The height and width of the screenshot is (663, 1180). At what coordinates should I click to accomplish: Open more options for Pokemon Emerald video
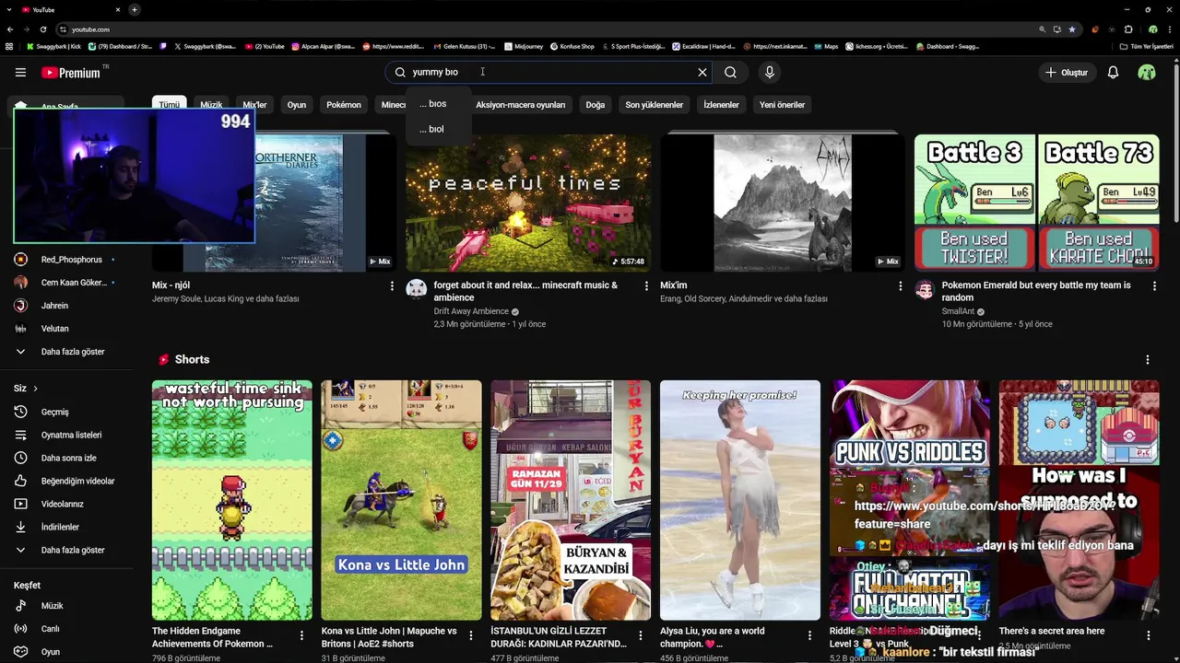(1154, 286)
